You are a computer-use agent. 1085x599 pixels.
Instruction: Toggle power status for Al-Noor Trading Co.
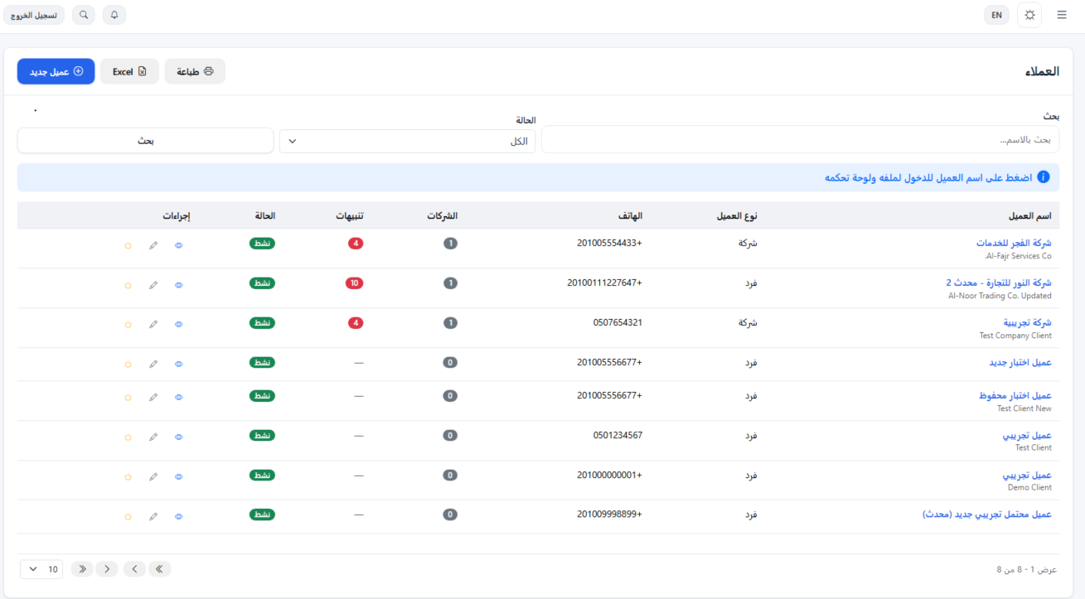point(128,285)
